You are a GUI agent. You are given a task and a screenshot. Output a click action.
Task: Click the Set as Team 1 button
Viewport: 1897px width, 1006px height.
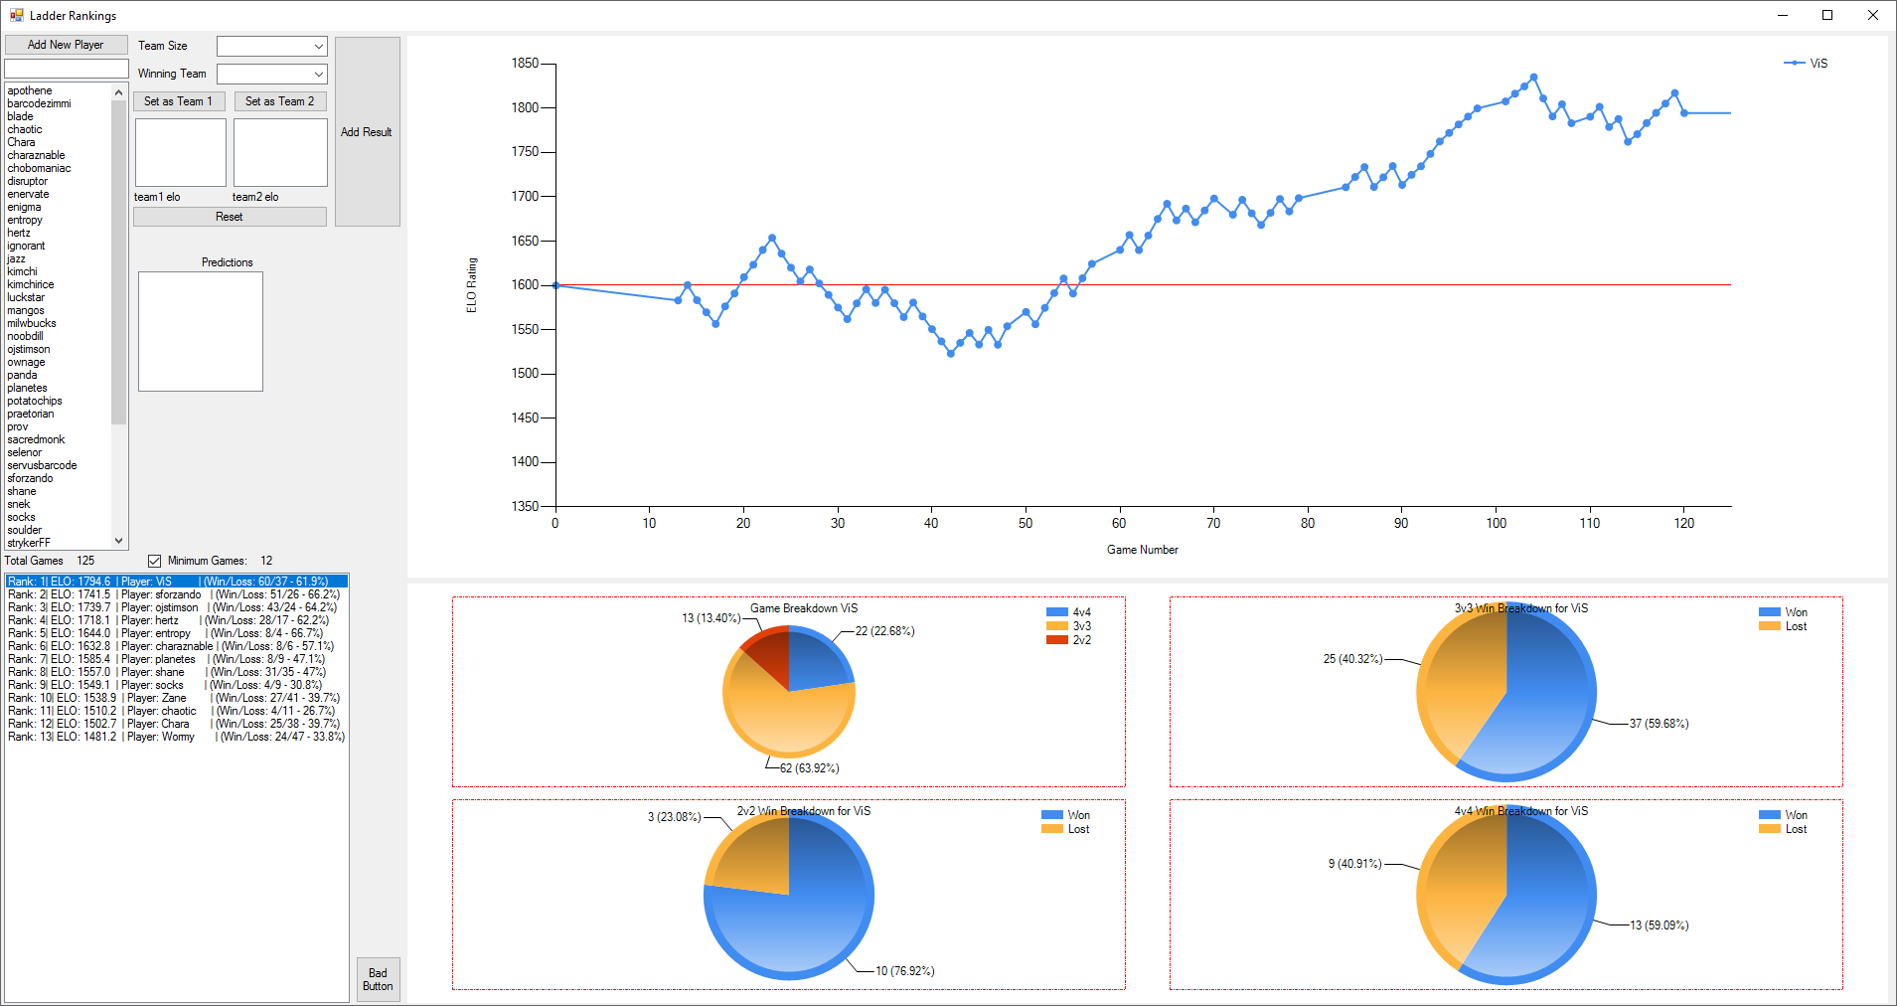(x=179, y=101)
